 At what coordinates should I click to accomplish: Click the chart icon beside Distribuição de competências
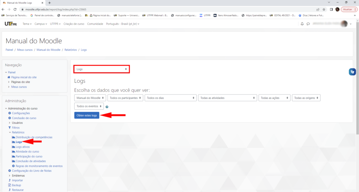pos(13,137)
